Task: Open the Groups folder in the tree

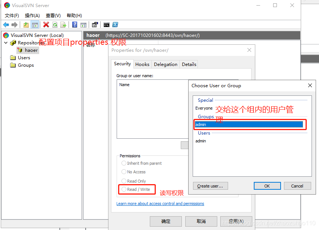Action: (x=26, y=65)
